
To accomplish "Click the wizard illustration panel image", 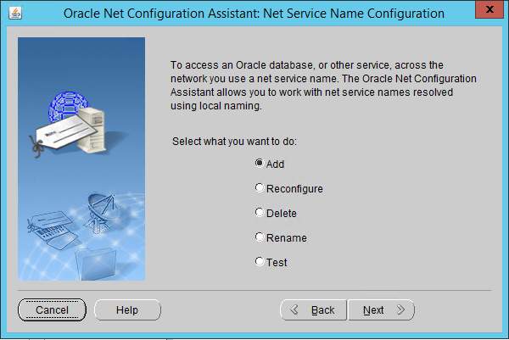I will [x=81, y=159].
